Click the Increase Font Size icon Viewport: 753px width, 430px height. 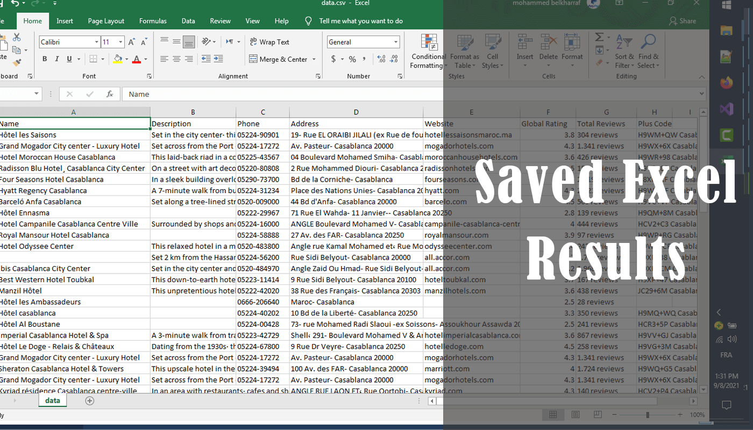click(x=132, y=42)
